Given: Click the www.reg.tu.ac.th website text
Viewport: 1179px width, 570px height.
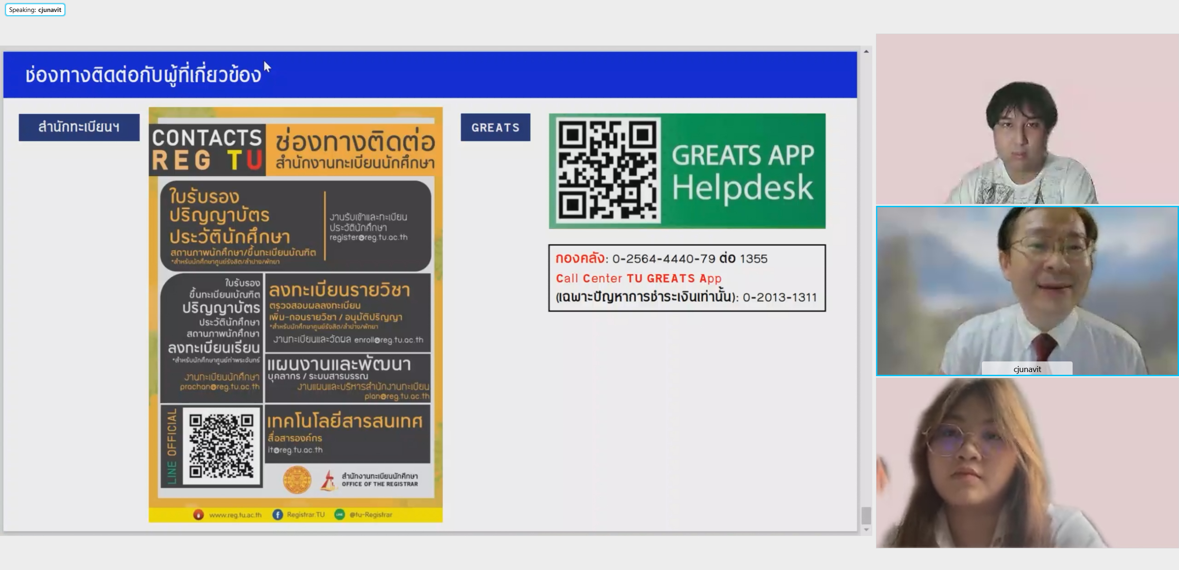Looking at the screenshot, I should pos(235,515).
